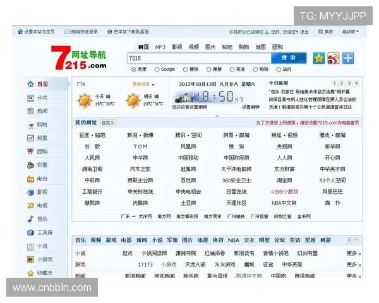Open 小游戏 mini-games sidebar icon
Image resolution: width=379 pixels, height=303 pixels.
[30, 259]
